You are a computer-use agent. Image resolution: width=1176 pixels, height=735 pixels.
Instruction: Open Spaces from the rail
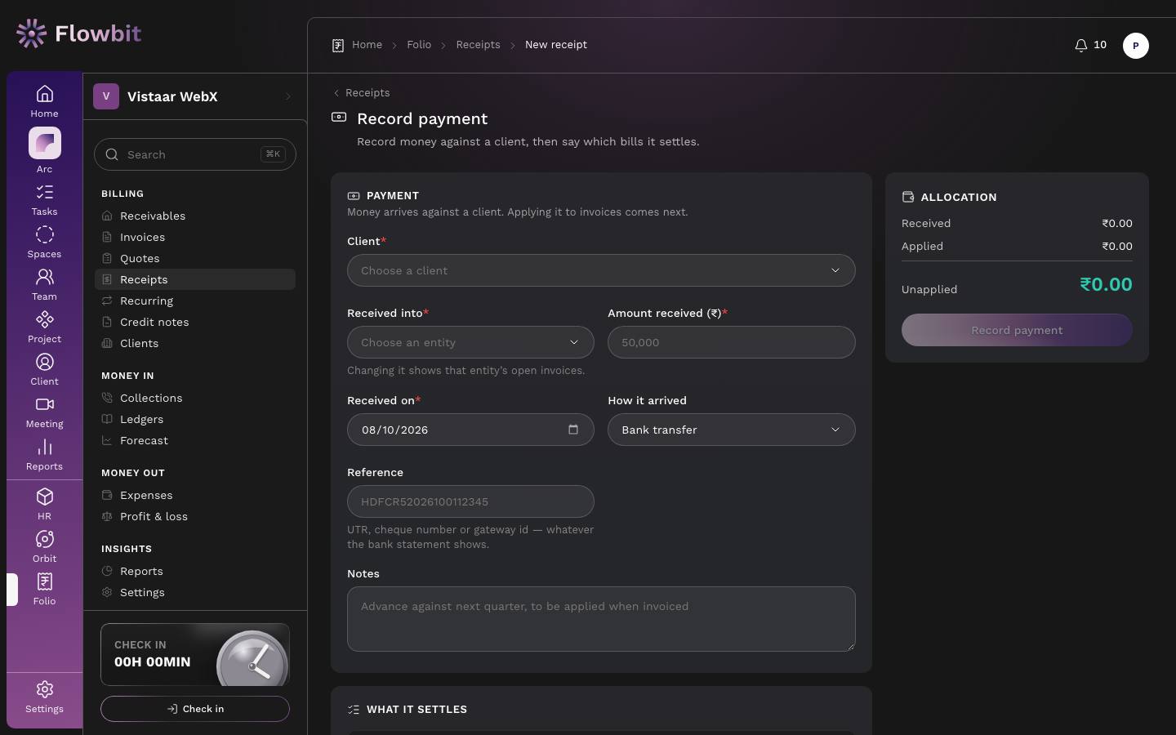[x=44, y=243]
